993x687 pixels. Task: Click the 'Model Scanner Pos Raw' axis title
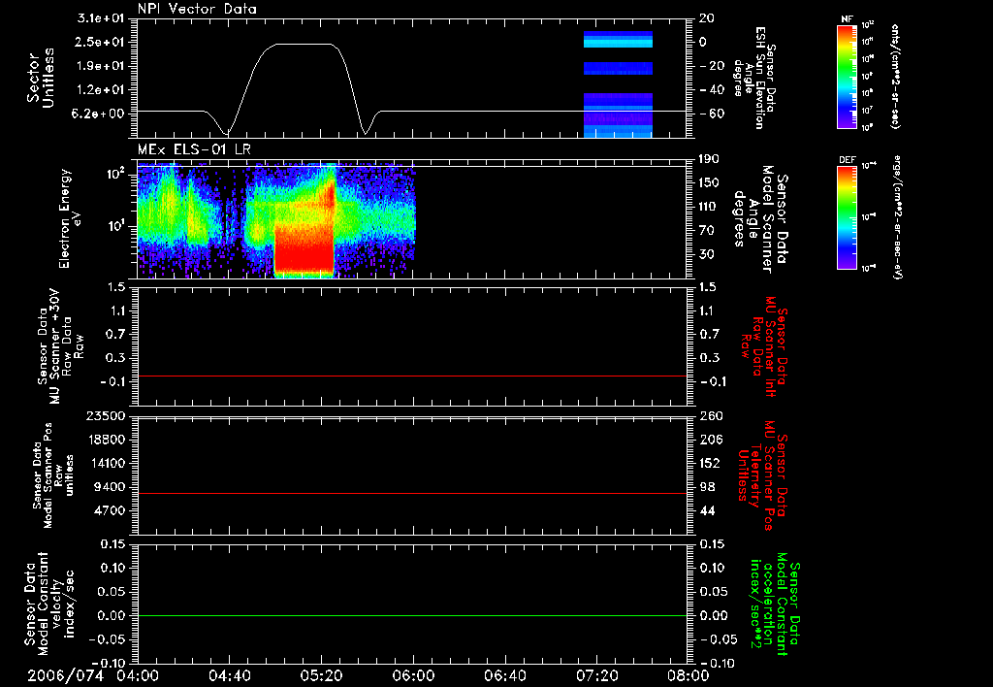point(53,475)
